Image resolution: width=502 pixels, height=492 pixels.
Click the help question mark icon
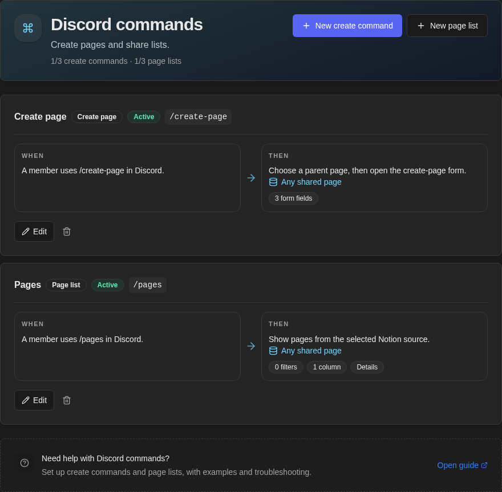tap(25, 463)
